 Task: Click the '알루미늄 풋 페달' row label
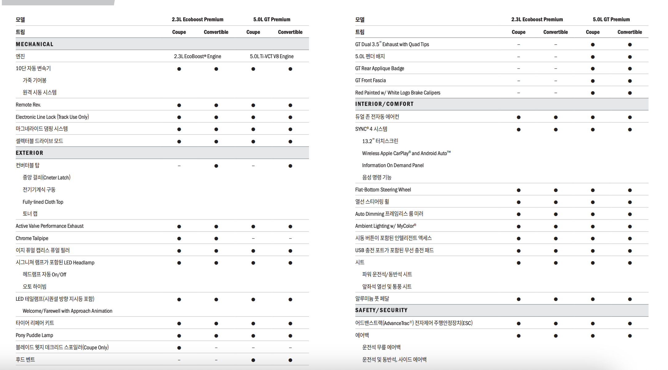pyautogui.click(x=372, y=299)
